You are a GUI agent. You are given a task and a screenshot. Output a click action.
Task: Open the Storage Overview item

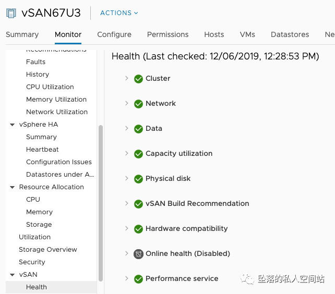pyautogui.click(x=48, y=250)
